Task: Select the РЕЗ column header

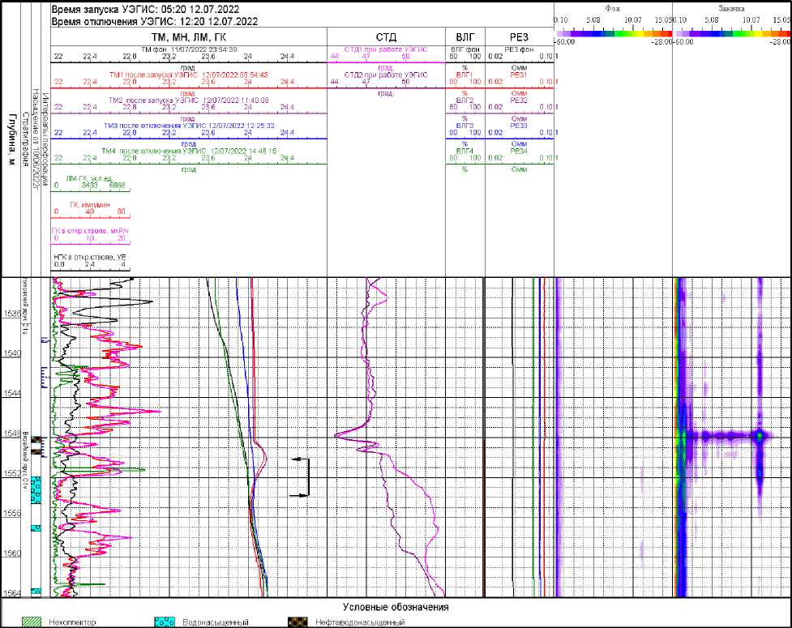Action: point(519,38)
